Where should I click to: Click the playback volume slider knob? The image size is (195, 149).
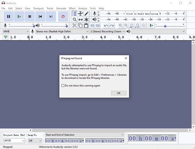67,26
